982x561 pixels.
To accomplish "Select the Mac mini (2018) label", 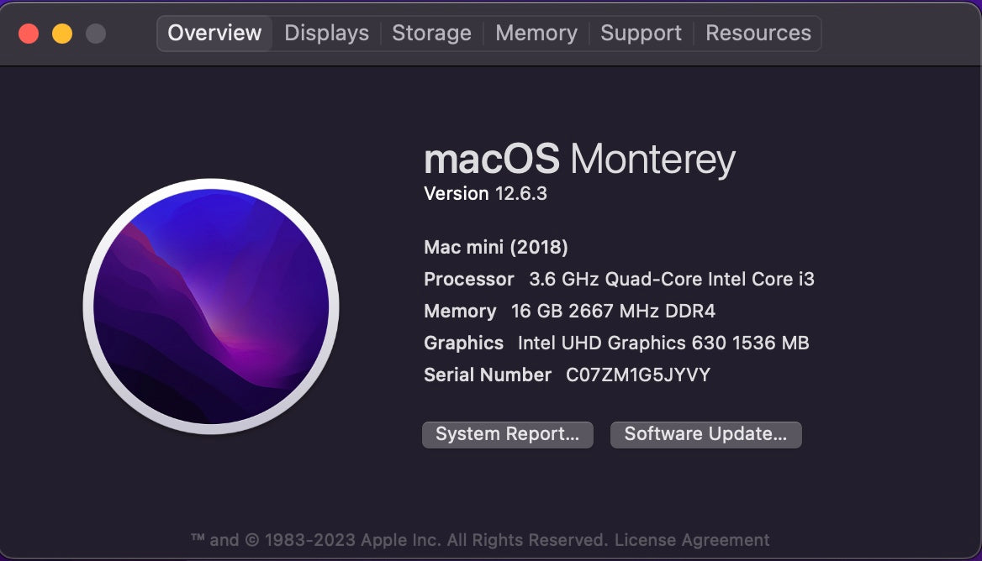I will 495,247.
